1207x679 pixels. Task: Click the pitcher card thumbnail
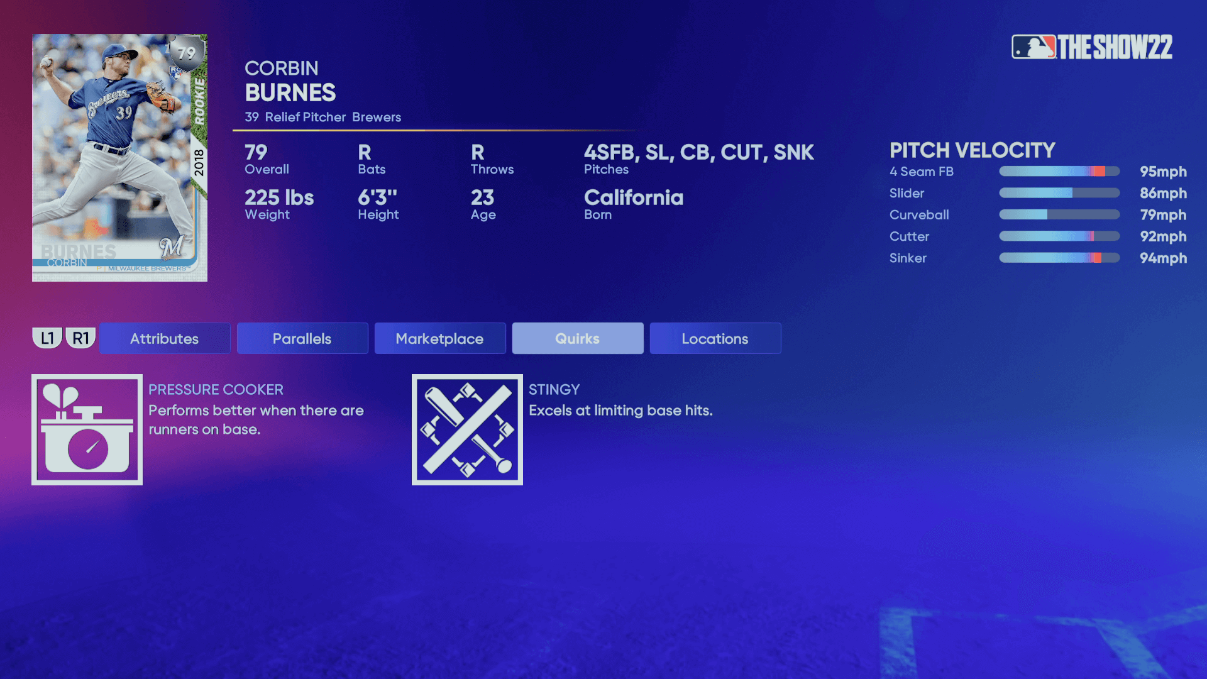click(119, 158)
